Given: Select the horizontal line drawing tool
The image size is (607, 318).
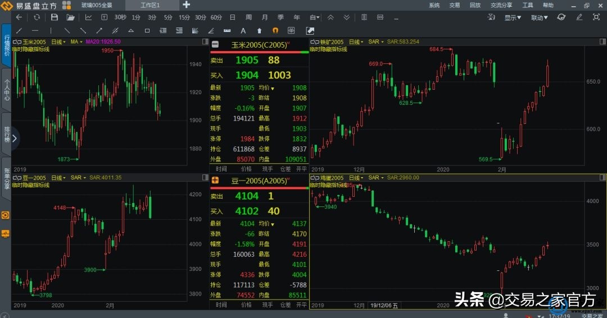Looking at the screenshot, I should coord(35,30).
